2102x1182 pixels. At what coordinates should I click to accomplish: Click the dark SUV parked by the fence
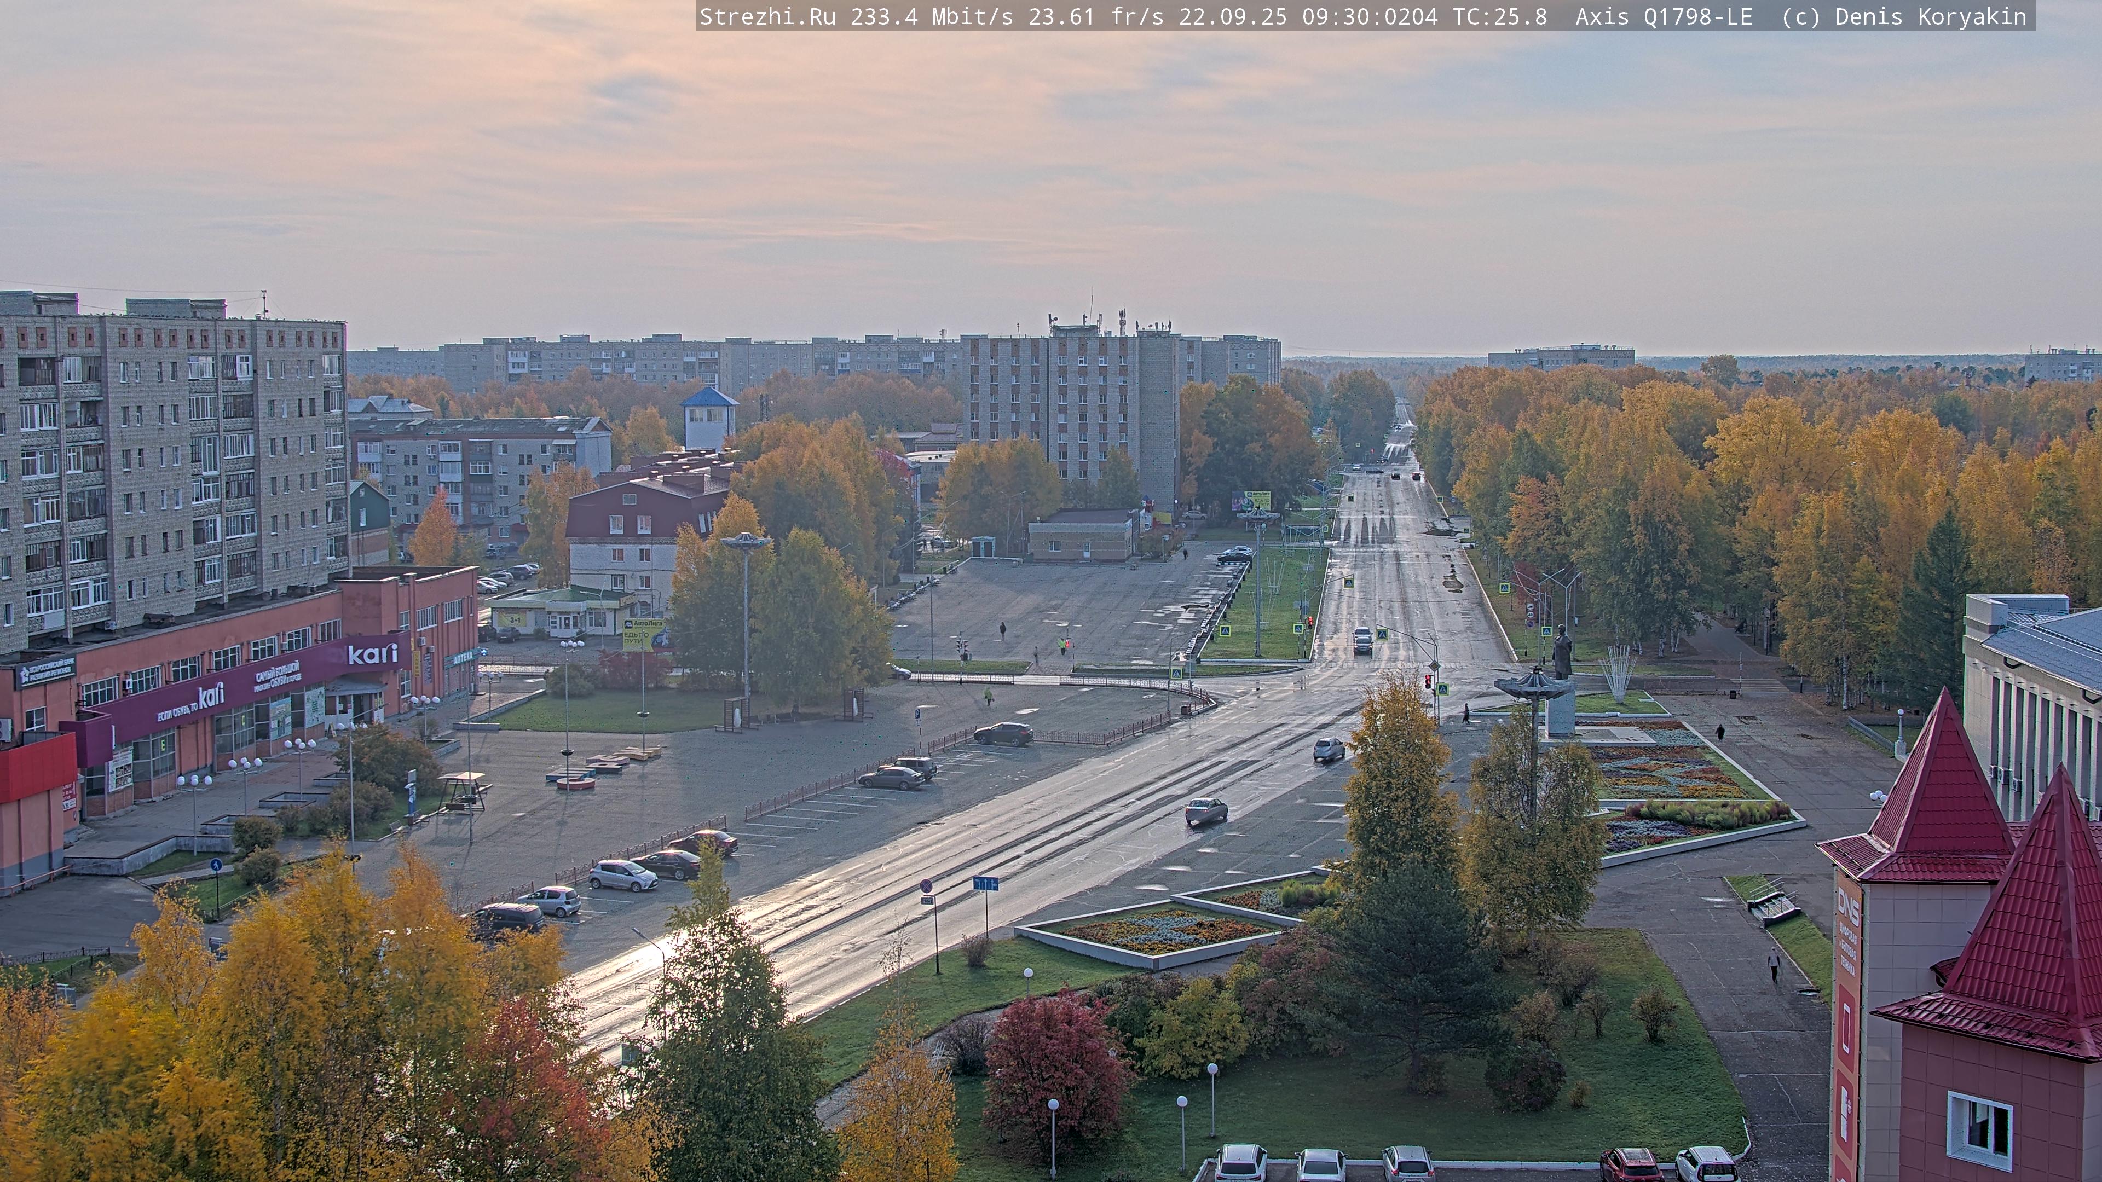pyautogui.click(x=1003, y=733)
